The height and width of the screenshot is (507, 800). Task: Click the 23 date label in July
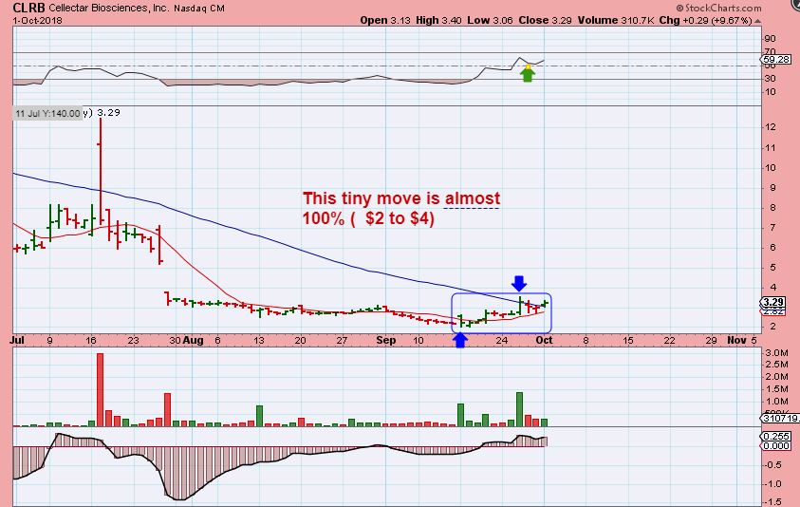click(x=133, y=340)
